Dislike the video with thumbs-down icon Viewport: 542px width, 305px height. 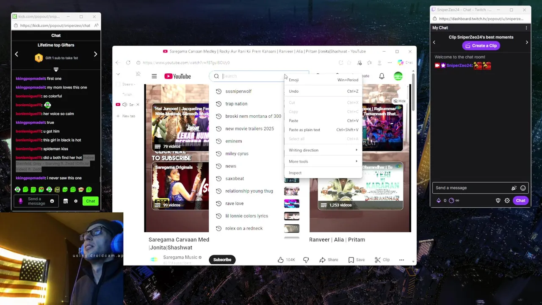pos(306,260)
